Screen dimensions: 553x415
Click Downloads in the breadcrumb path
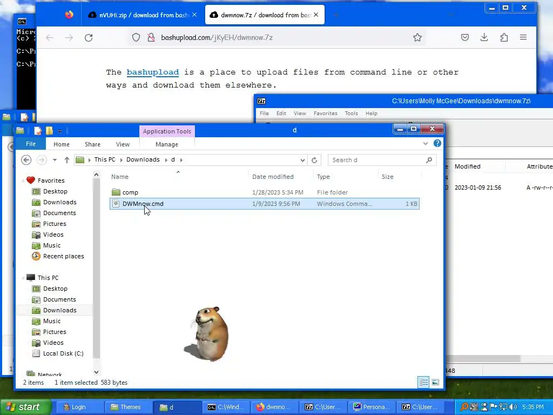pyautogui.click(x=143, y=159)
